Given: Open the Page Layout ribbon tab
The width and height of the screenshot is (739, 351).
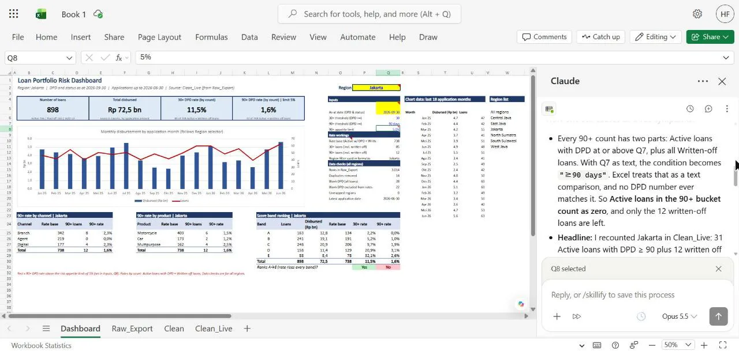Looking at the screenshot, I should coord(159,37).
